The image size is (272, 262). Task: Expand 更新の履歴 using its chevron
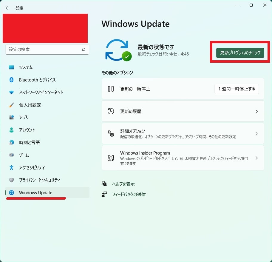pos(256,111)
